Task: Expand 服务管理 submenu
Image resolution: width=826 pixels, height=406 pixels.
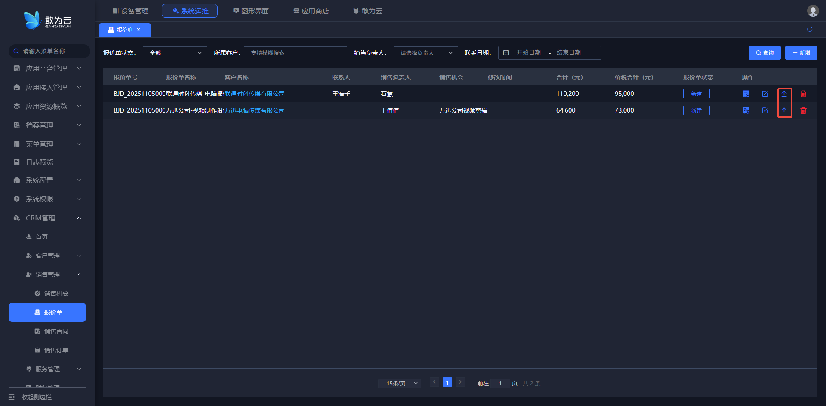Action: click(x=47, y=369)
